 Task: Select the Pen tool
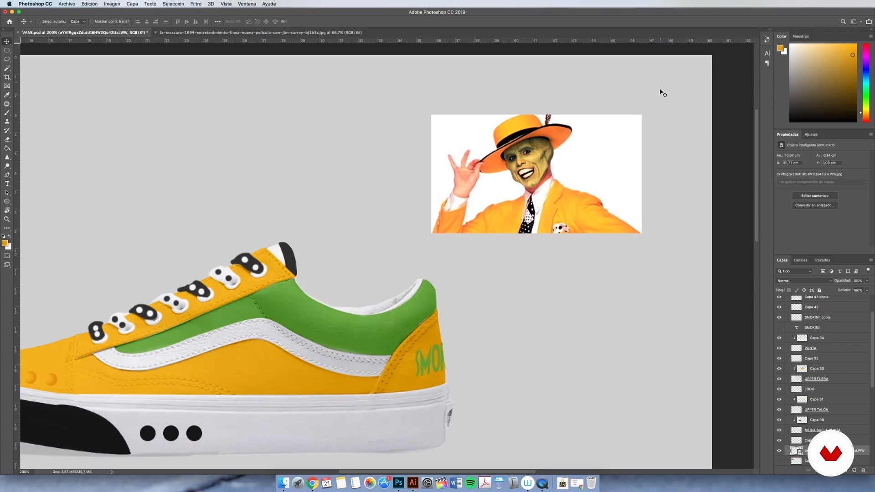(7, 175)
